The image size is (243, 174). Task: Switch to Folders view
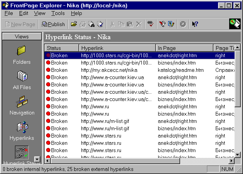pyautogui.click(x=22, y=55)
